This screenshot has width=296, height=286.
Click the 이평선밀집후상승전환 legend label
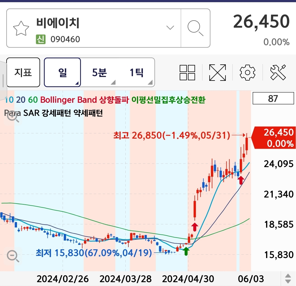[x=168, y=100]
